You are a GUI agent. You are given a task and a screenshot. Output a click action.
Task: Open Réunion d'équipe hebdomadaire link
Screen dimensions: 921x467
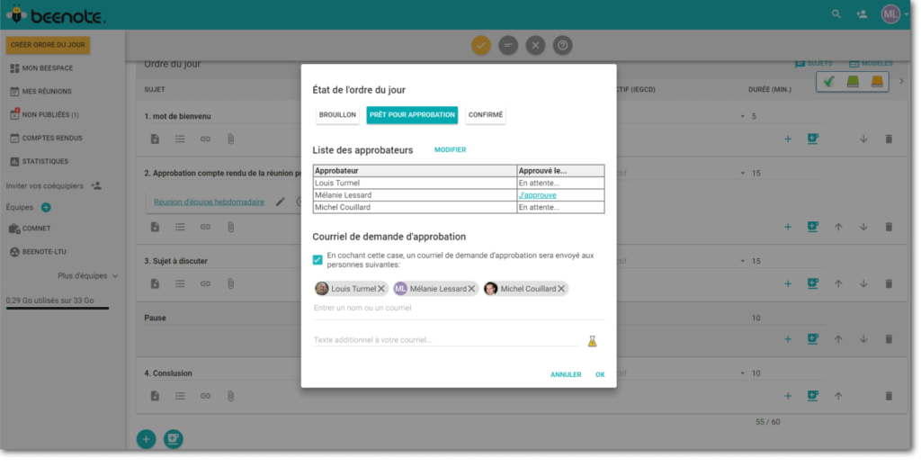pyautogui.click(x=209, y=202)
